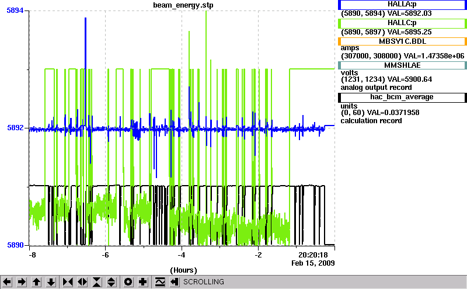The height and width of the screenshot is (289, 467).
Task: Click the 5894 y-axis label
Action: (15, 11)
